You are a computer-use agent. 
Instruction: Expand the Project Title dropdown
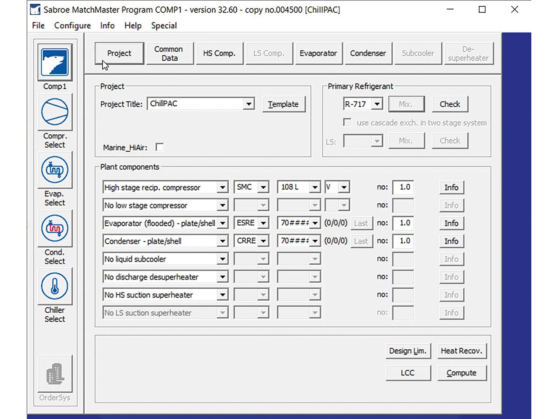coord(249,104)
